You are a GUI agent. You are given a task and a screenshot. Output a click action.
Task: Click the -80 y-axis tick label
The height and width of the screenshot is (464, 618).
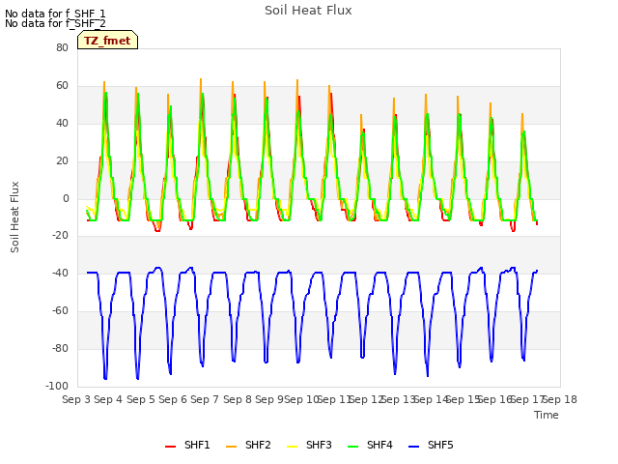pos(60,348)
